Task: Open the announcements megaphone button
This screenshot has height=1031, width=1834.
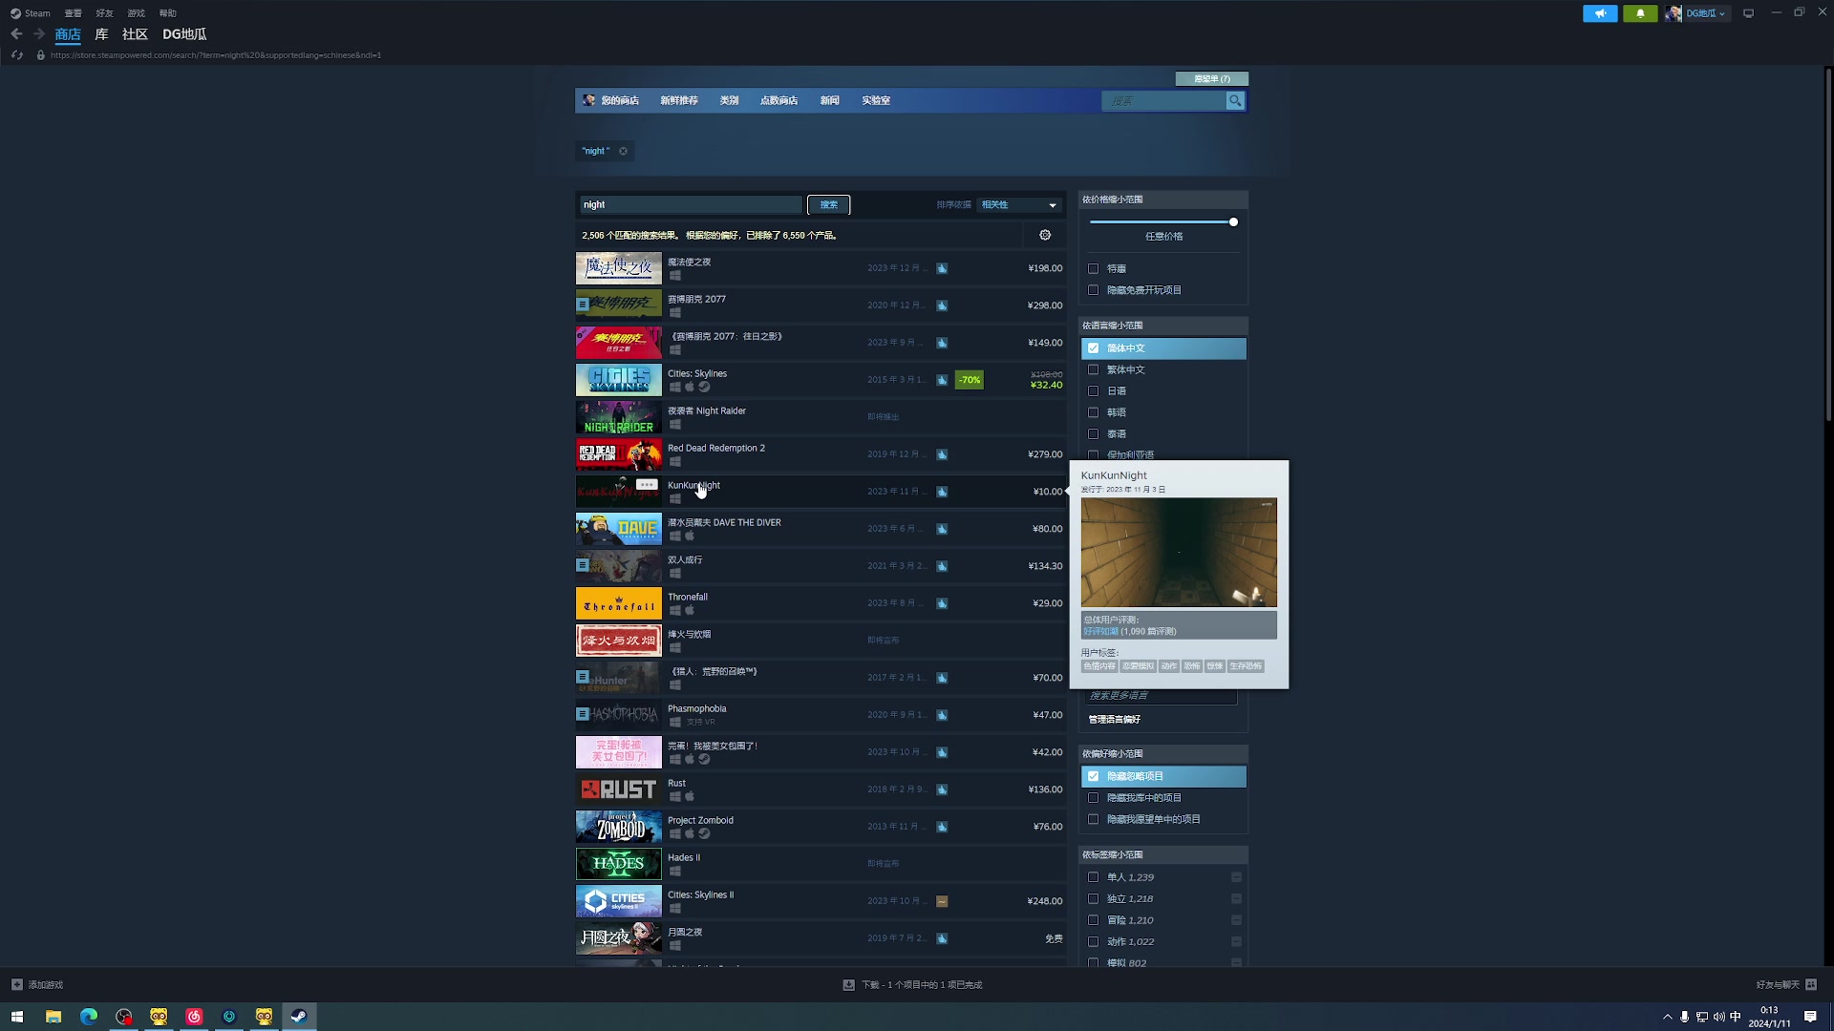Action: tap(1600, 13)
